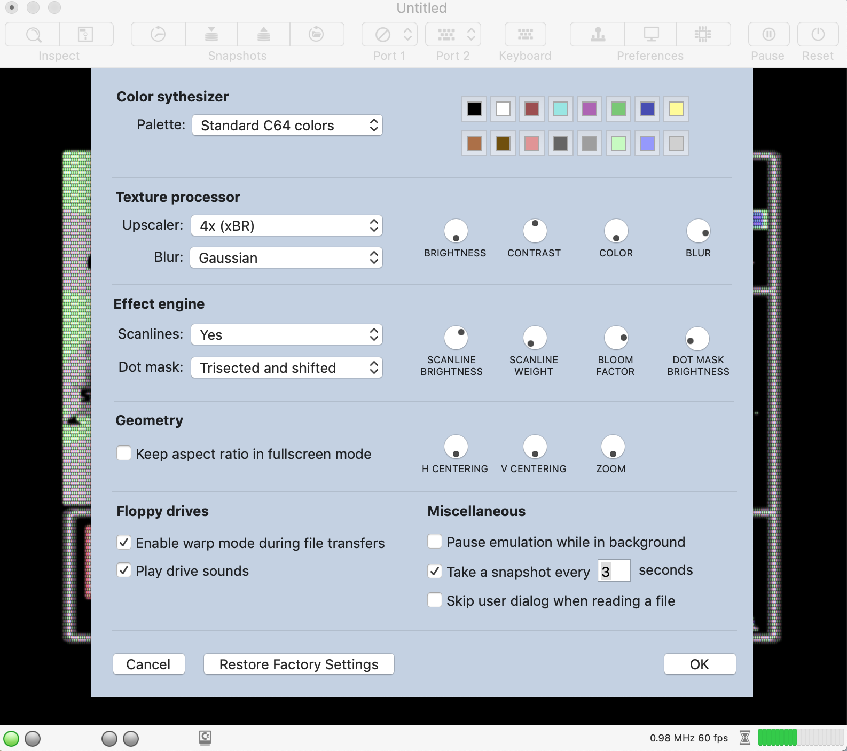This screenshot has width=847, height=751.
Task: Click the yellow color swatch
Action: [x=676, y=109]
